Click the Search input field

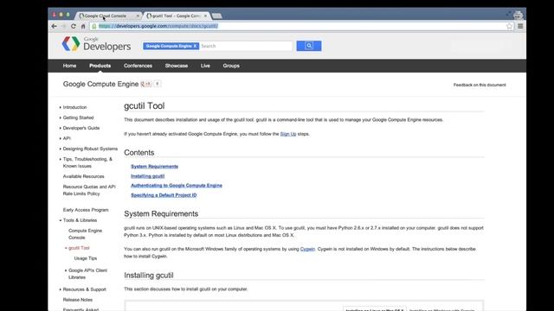click(246, 46)
